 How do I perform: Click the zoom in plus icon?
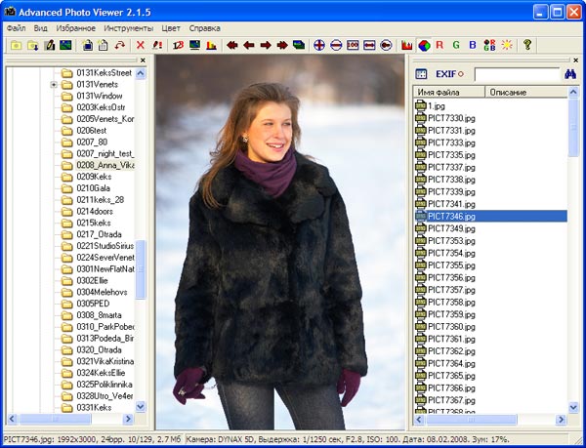[319, 45]
